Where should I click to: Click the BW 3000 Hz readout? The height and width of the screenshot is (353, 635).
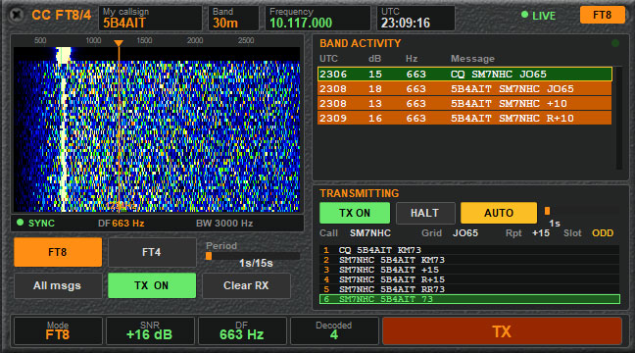point(224,224)
